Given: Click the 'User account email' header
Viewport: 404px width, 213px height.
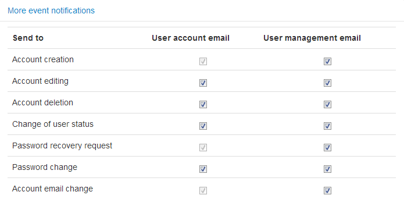Looking at the screenshot, I should (191, 38).
